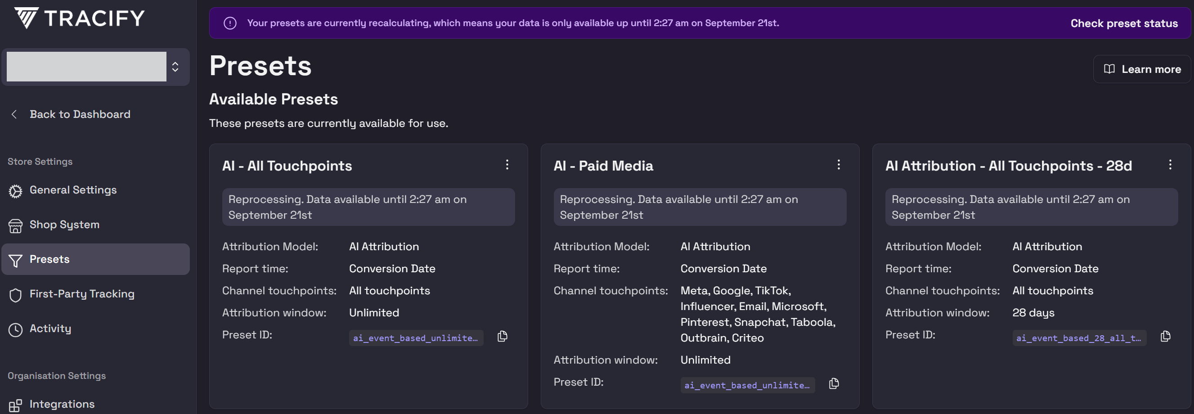Click Back to Dashboard link

(80, 114)
